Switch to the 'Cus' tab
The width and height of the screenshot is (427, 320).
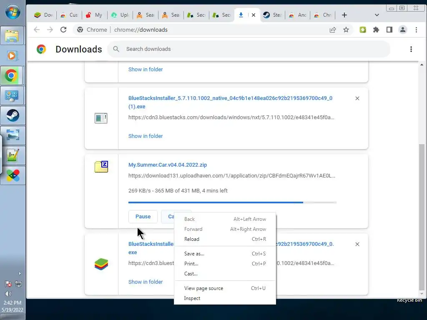(x=69, y=15)
